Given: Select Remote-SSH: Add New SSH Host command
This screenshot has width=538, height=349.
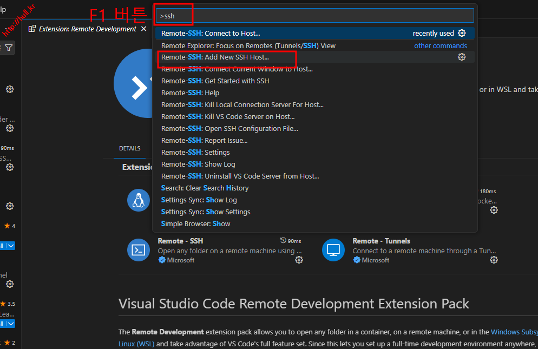Looking at the screenshot, I should 215,57.
